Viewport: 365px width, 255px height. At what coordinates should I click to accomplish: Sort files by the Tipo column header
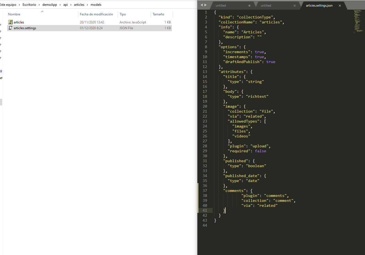click(122, 14)
